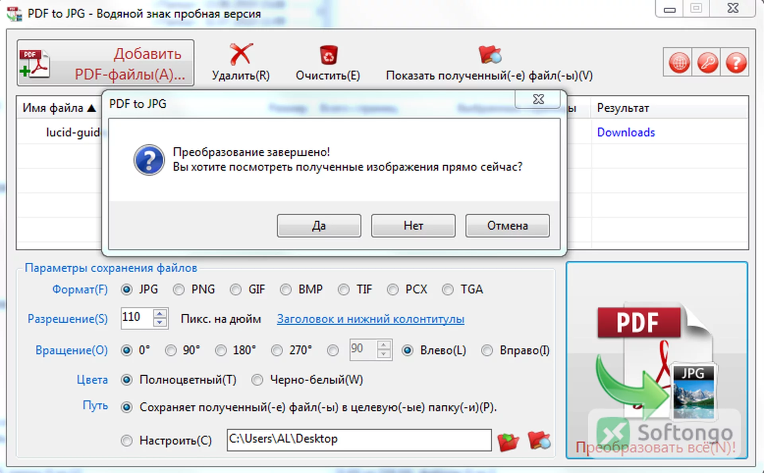
Task: Open the red globe website icon
Action: click(x=678, y=62)
